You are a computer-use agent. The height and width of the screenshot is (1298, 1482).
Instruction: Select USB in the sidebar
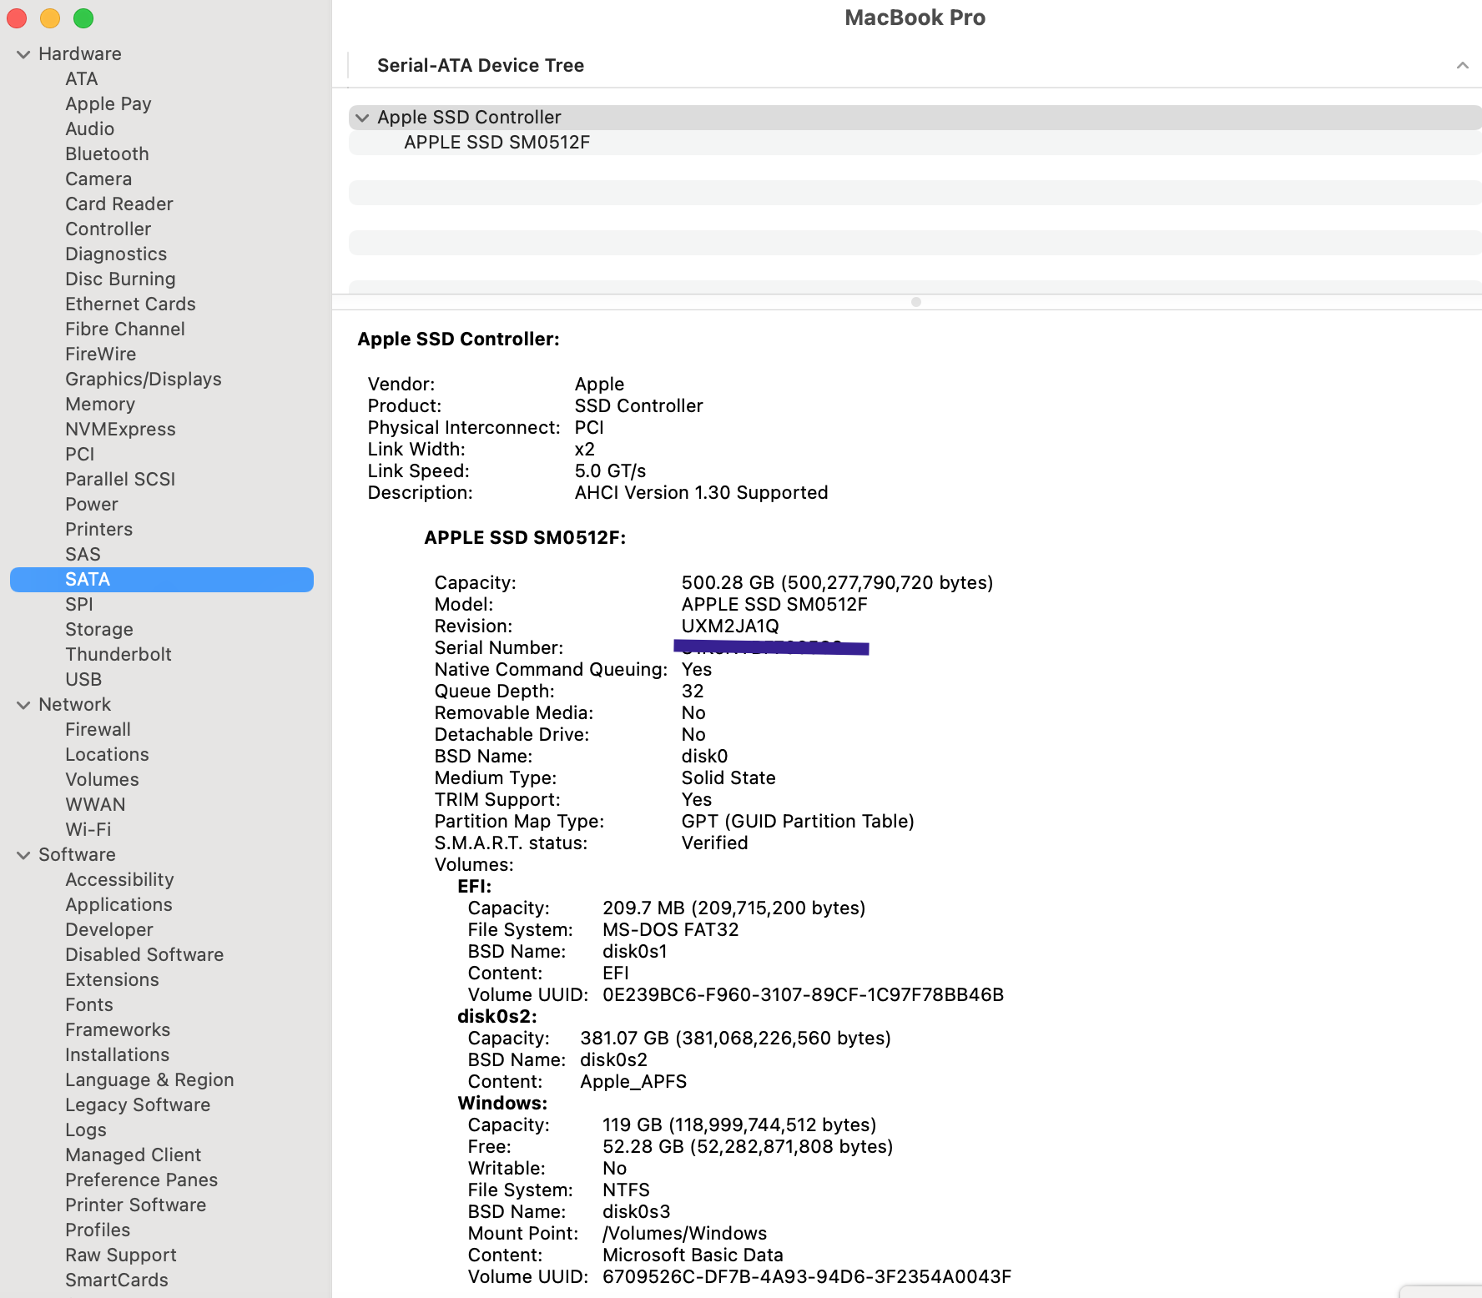pos(83,680)
